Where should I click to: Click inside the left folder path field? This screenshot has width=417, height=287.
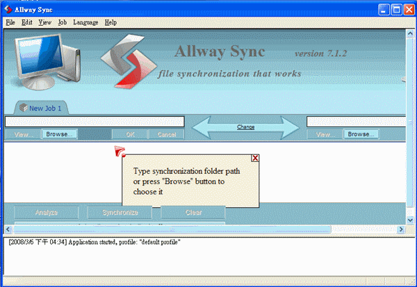point(94,122)
